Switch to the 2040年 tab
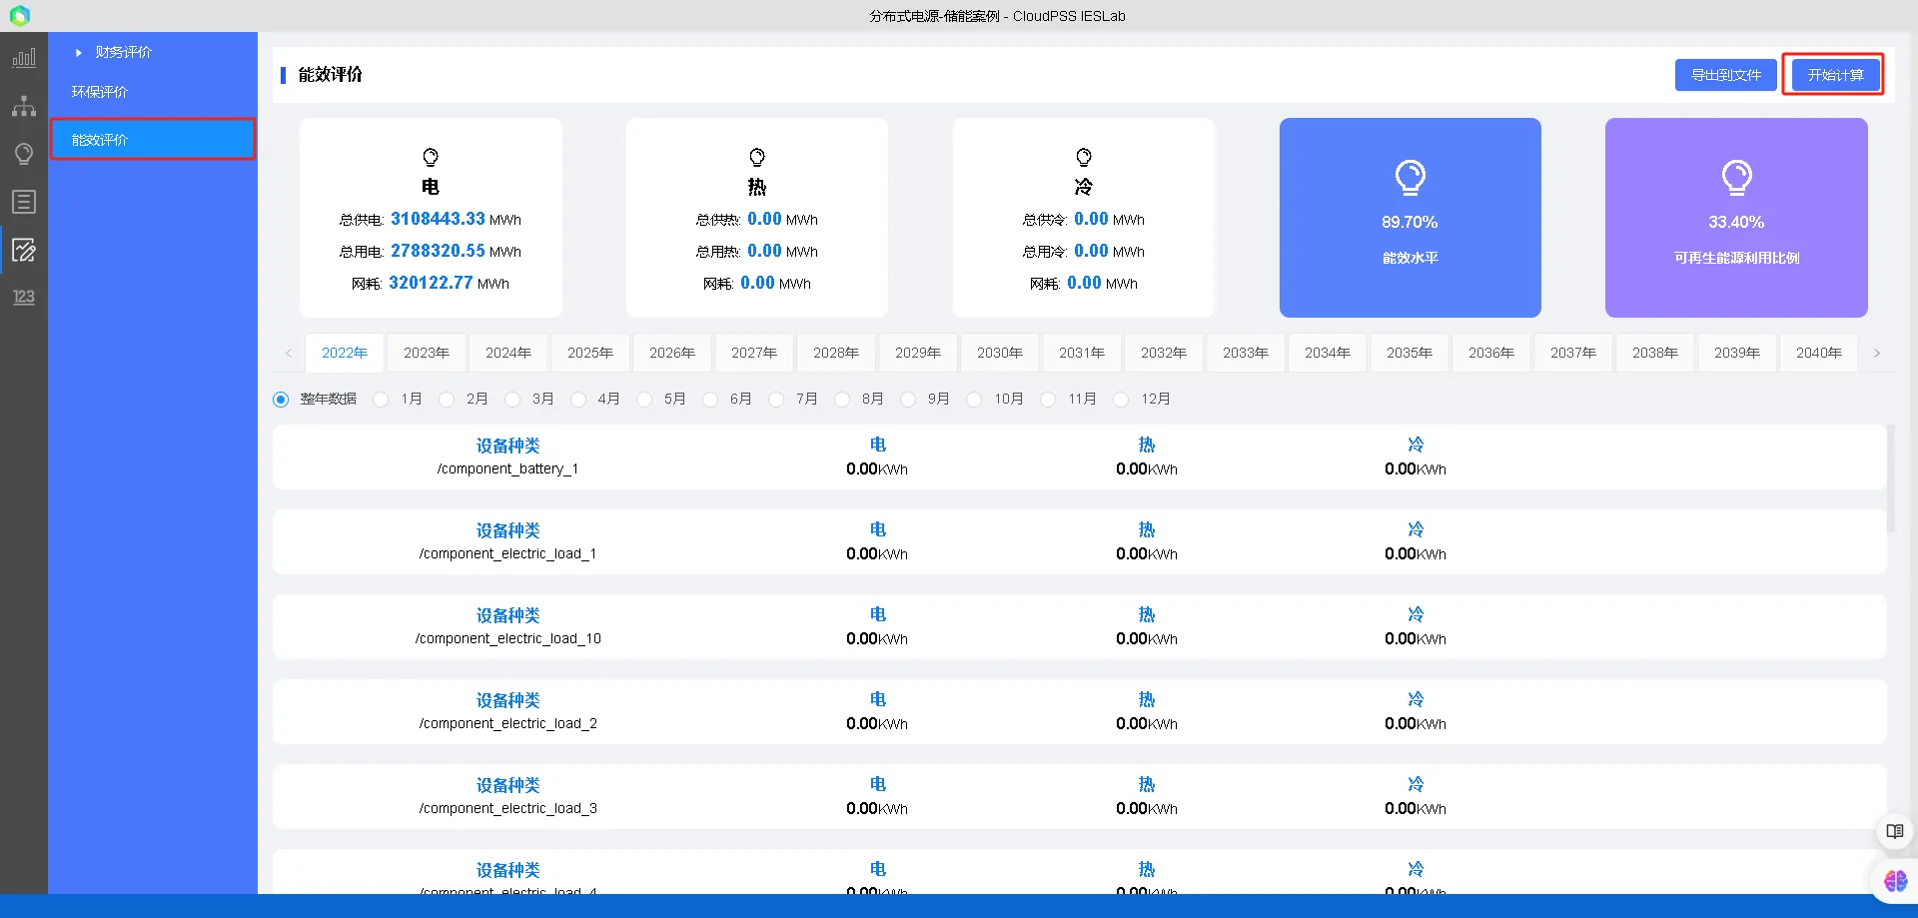The height and width of the screenshot is (918, 1918). (1819, 353)
